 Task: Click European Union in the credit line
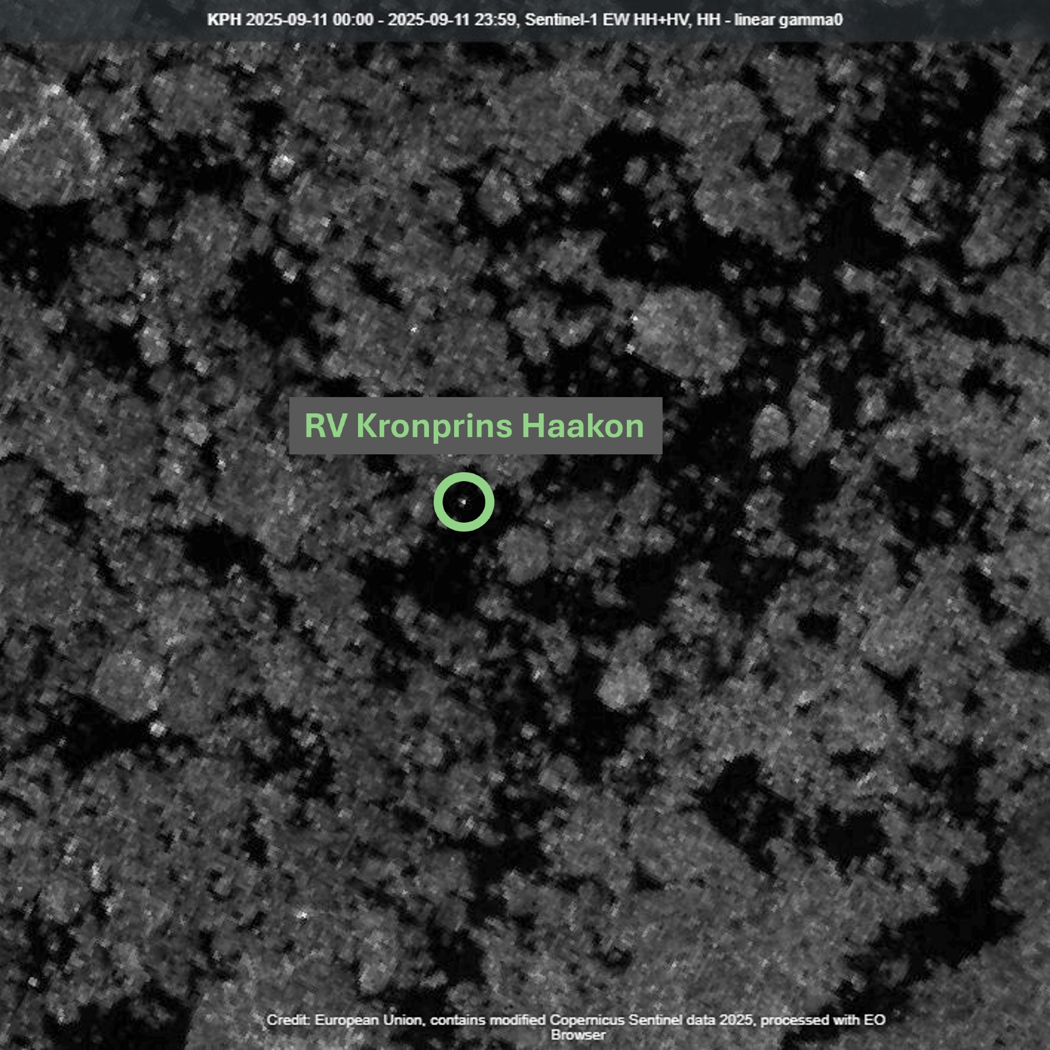coord(369,1020)
